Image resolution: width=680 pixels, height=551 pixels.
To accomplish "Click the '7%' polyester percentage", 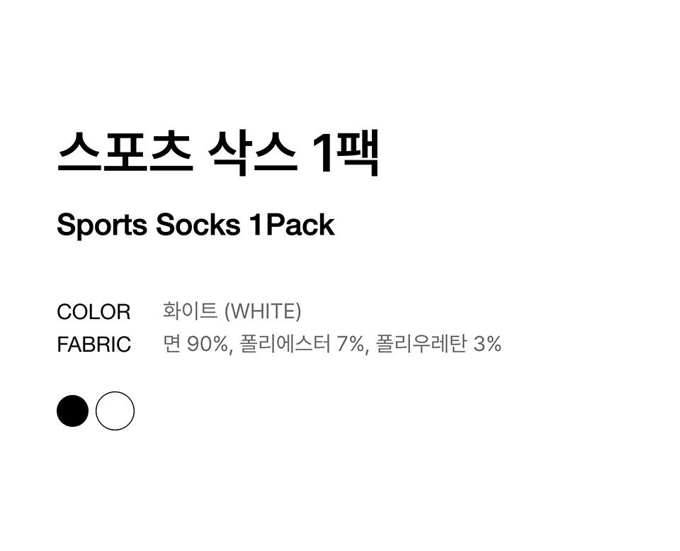I will 352,344.
